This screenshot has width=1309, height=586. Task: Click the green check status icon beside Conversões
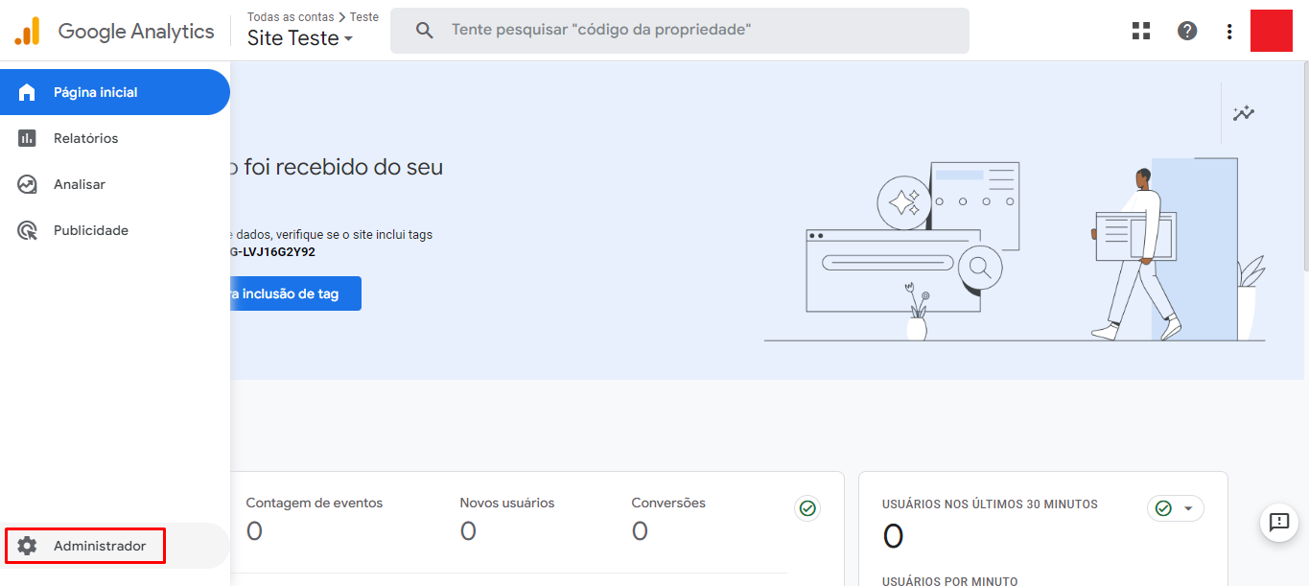pyautogui.click(x=807, y=508)
